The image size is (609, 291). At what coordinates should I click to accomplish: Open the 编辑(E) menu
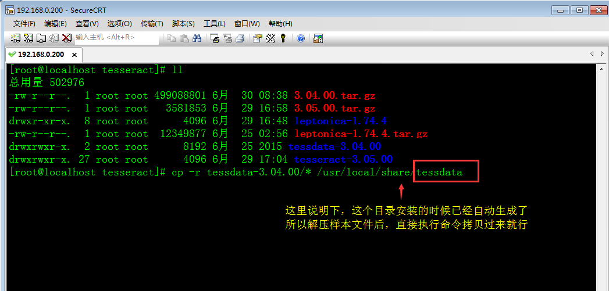tap(55, 24)
